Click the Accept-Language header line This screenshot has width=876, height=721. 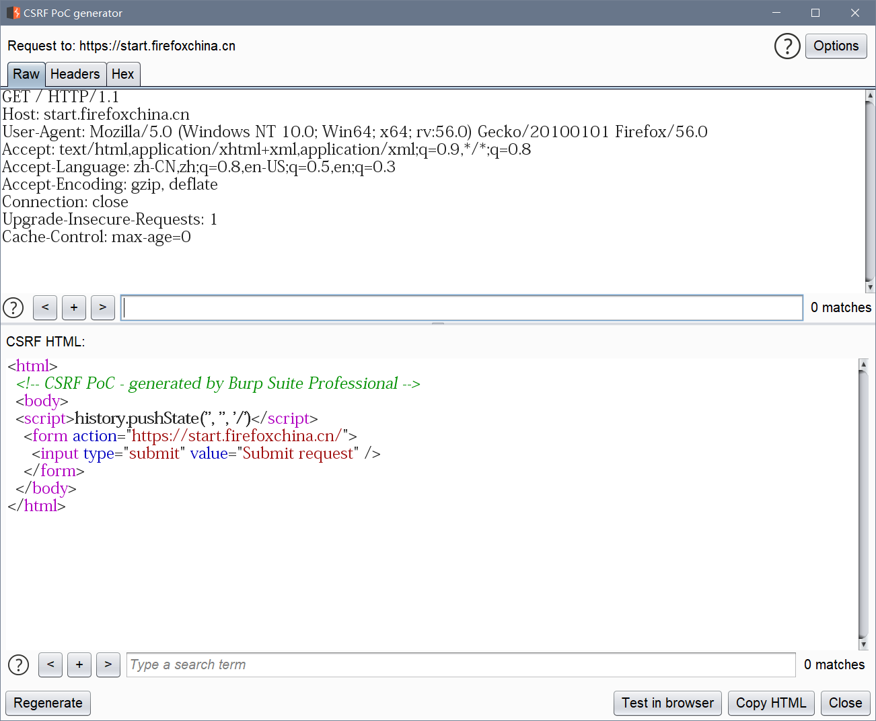(199, 167)
